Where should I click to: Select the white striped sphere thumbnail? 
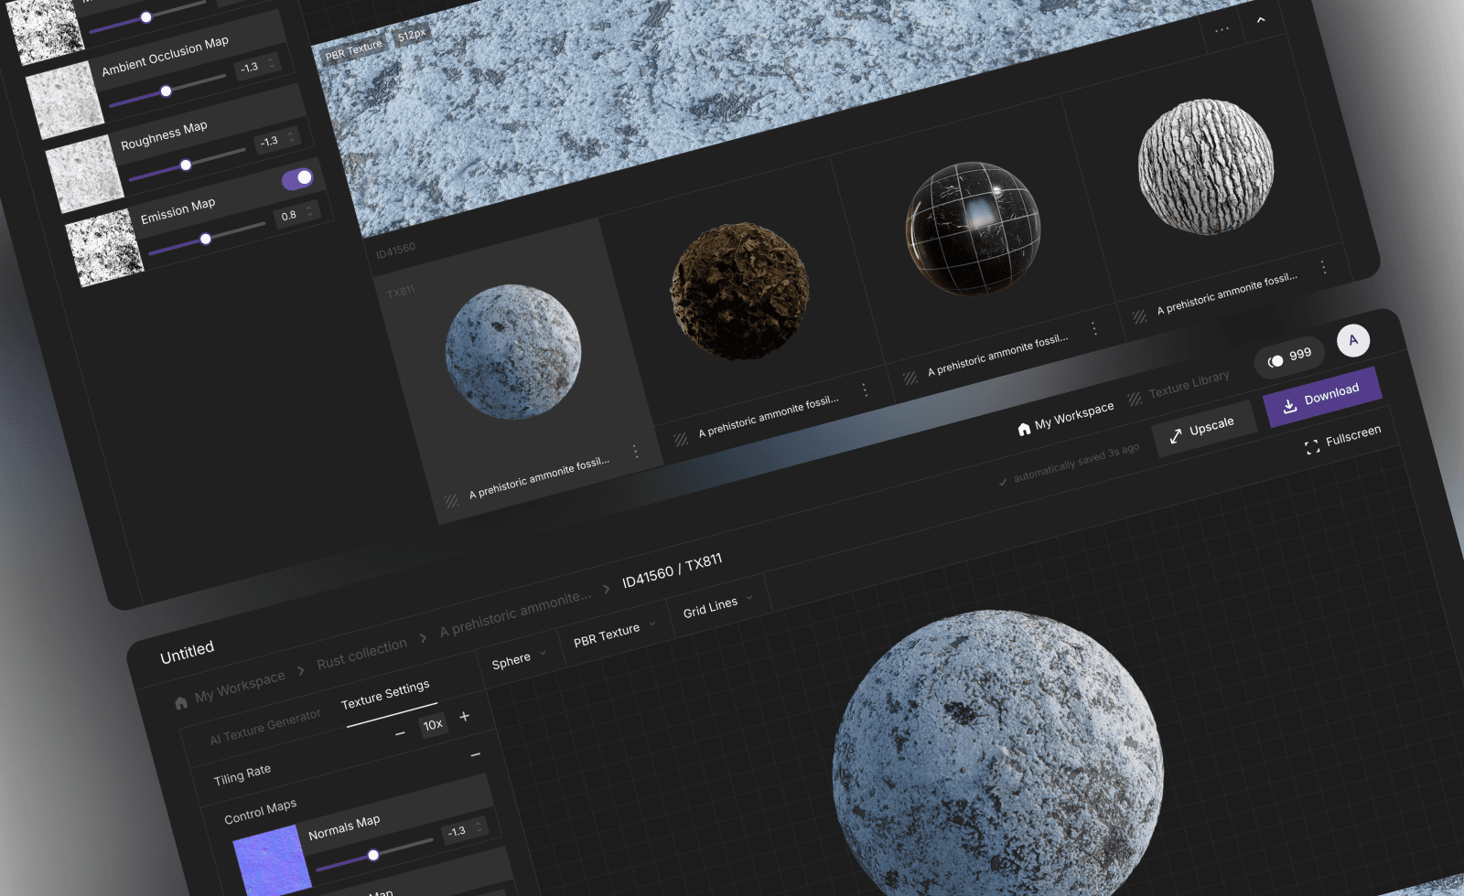point(1205,166)
